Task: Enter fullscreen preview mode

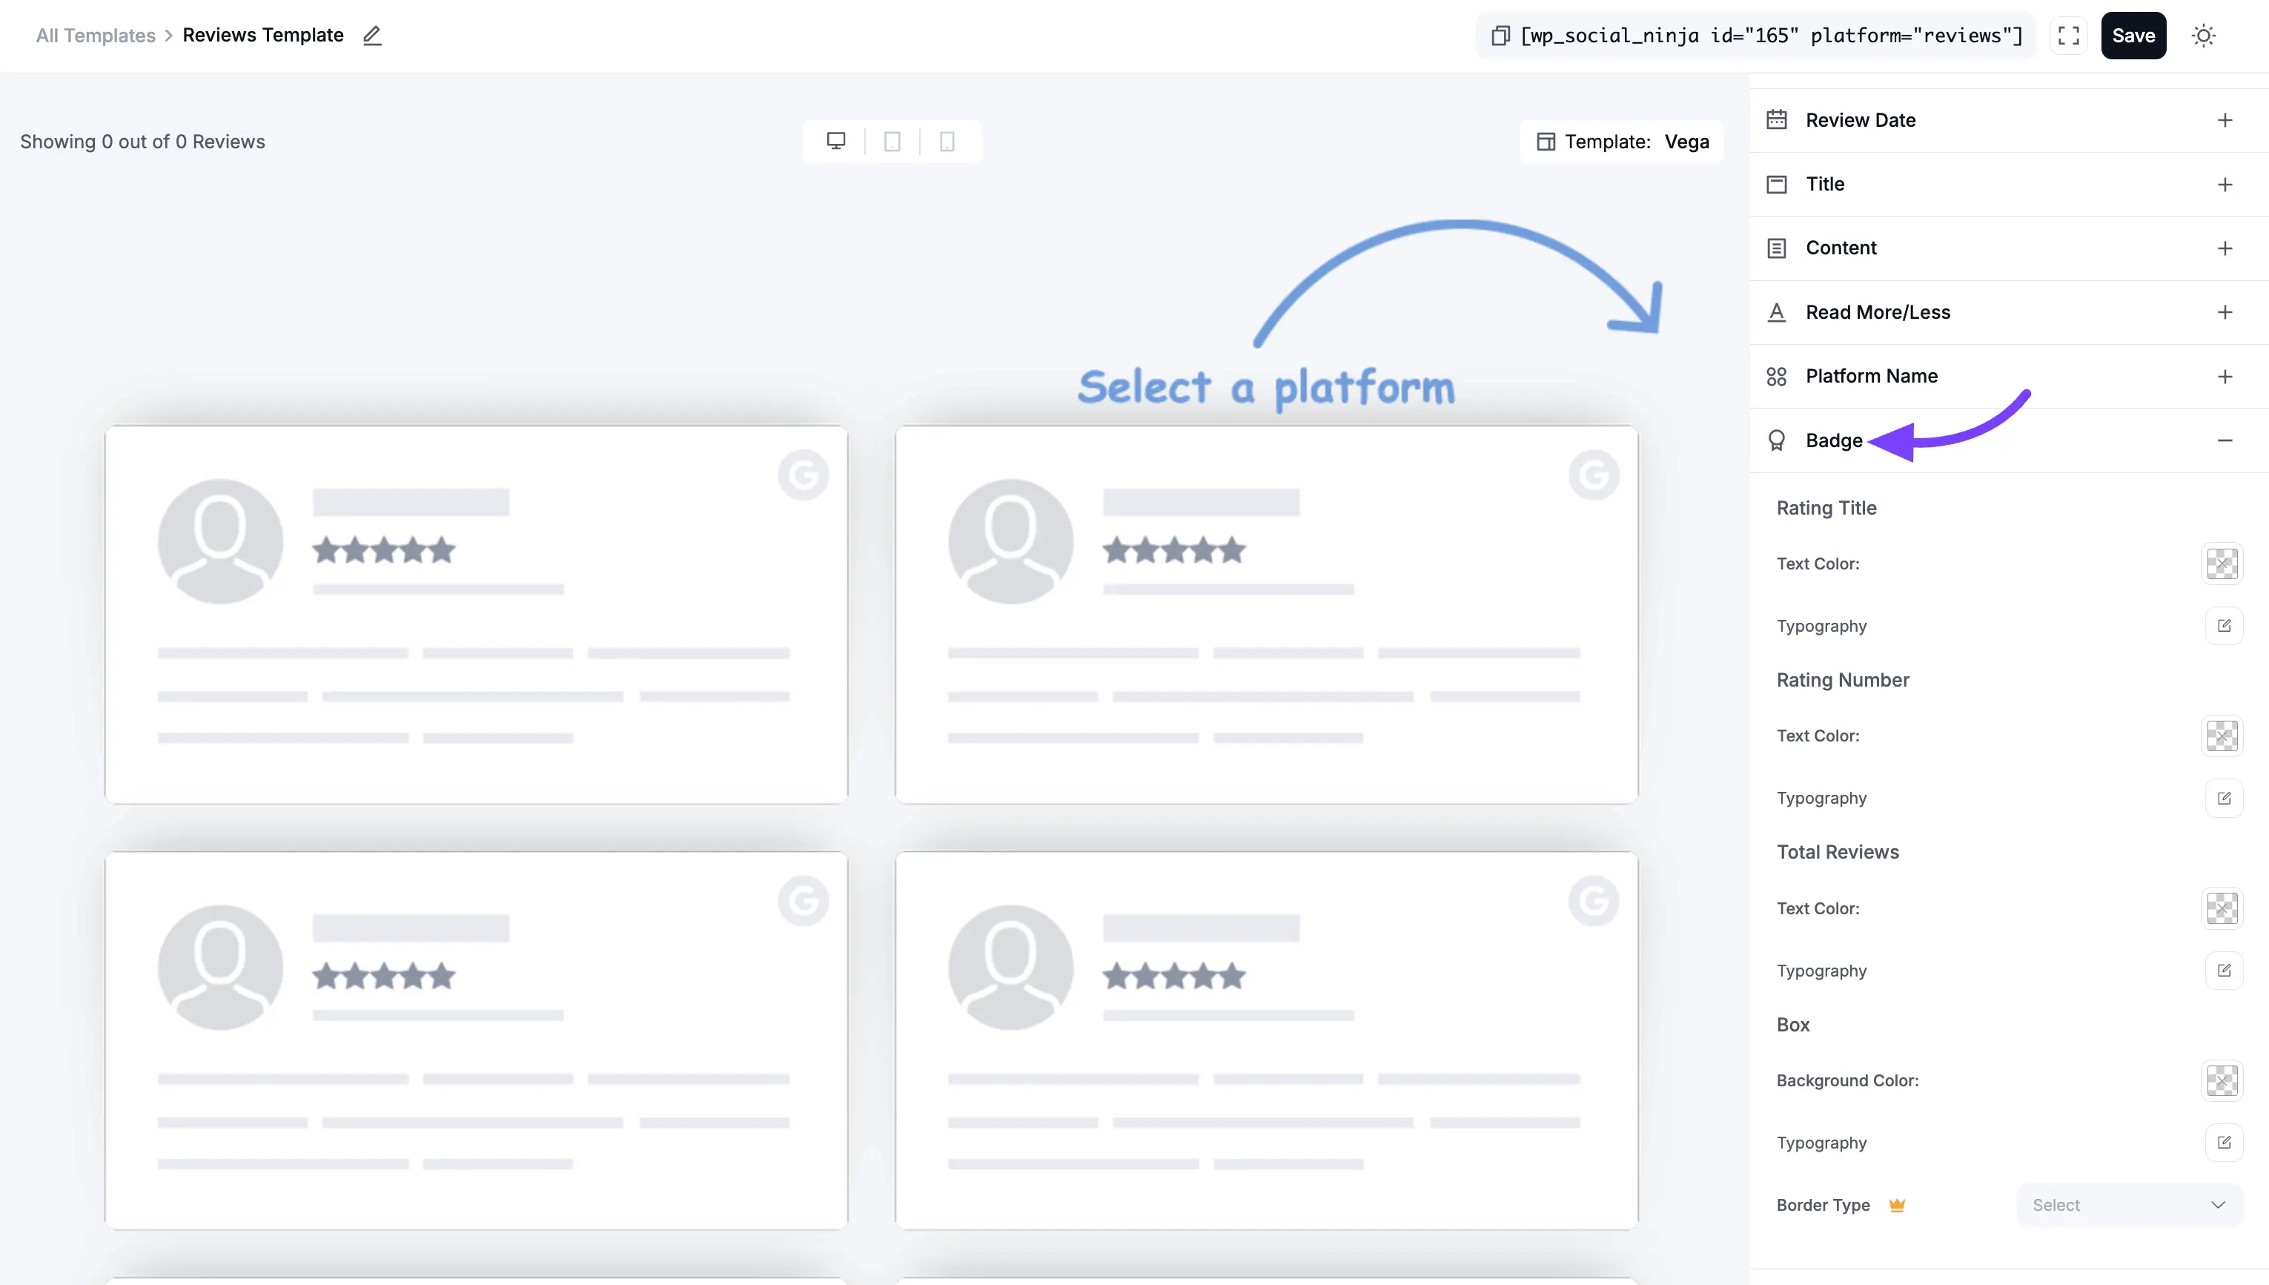Action: coord(2068,36)
